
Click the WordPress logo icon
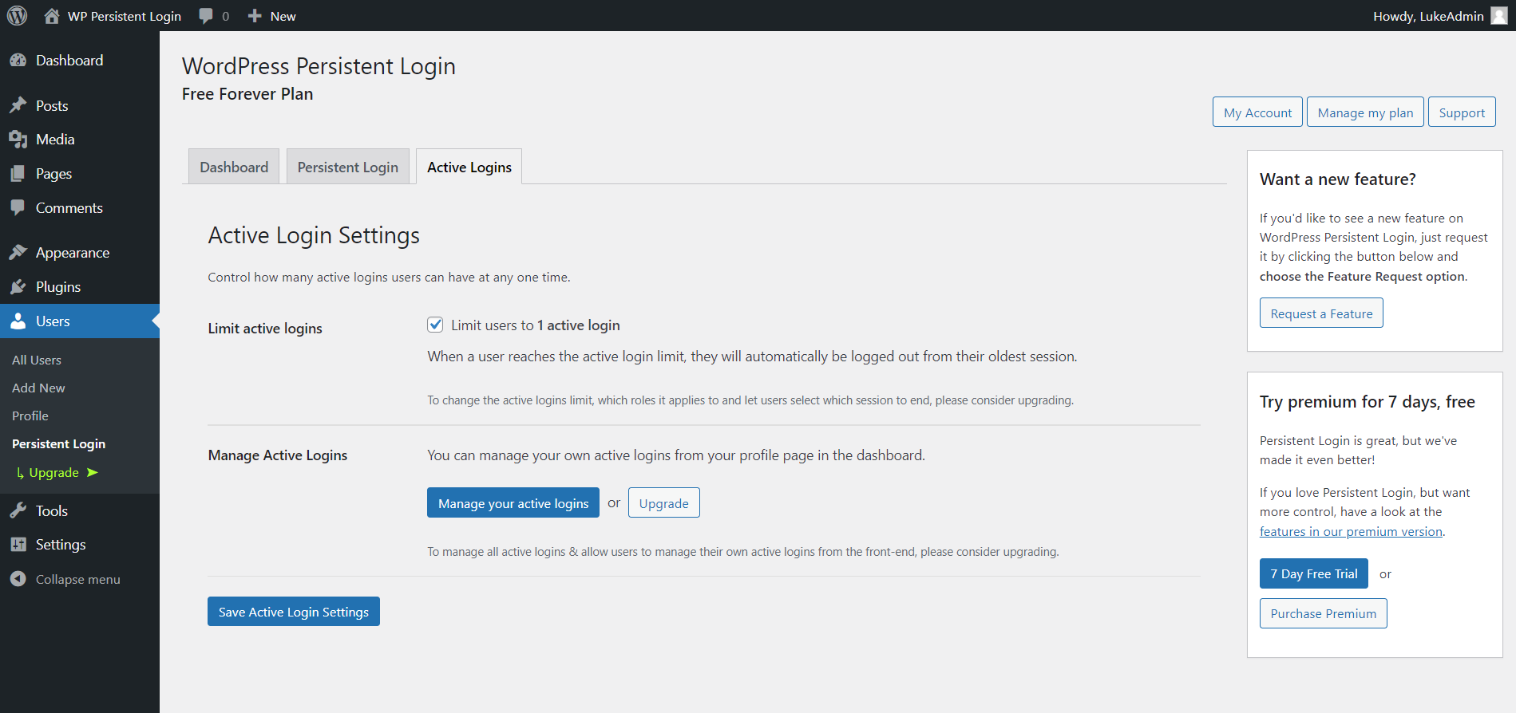[x=17, y=16]
